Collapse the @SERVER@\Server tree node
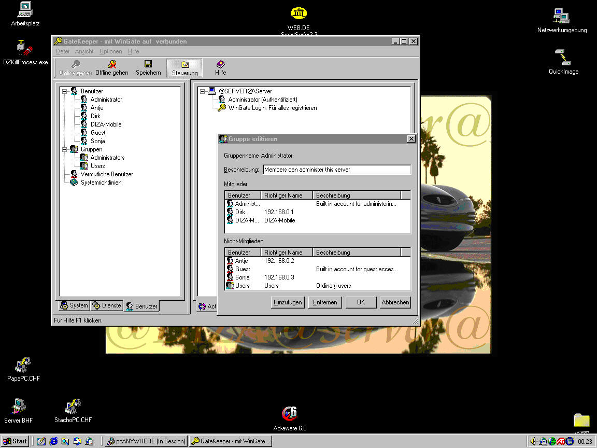 click(x=203, y=91)
